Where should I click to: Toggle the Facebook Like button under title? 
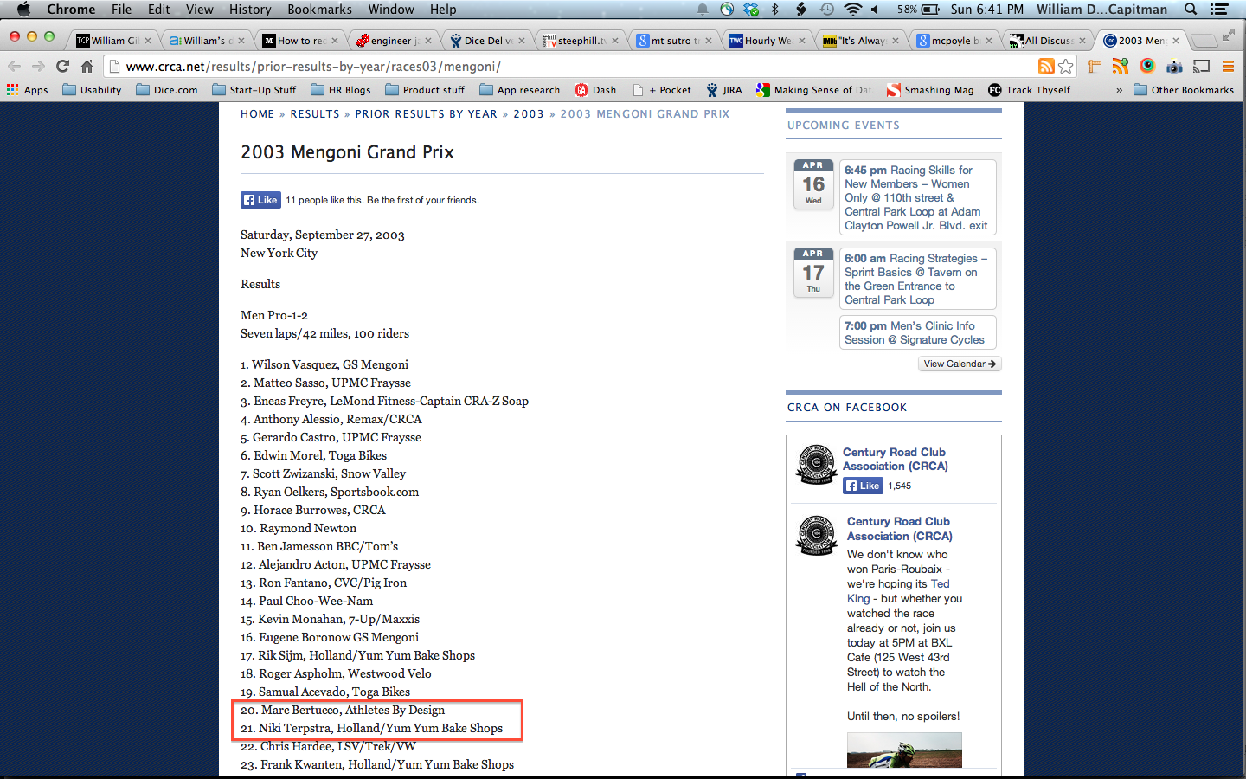(260, 200)
